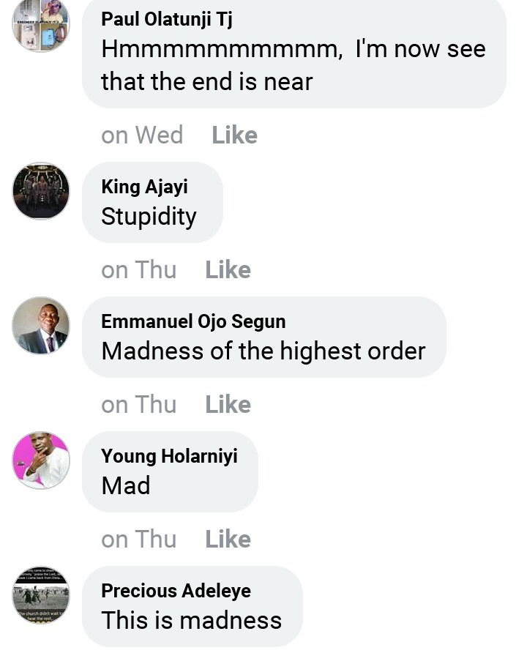Open Precious Adeleye's profile picture
The image size is (527, 653).
point(41,595)
